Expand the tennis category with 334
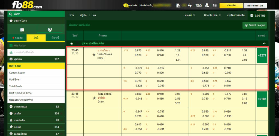 36,113
